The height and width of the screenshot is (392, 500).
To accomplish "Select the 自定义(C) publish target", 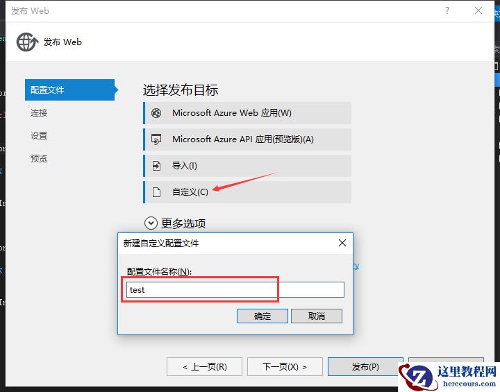I will [x=247, y=192].
